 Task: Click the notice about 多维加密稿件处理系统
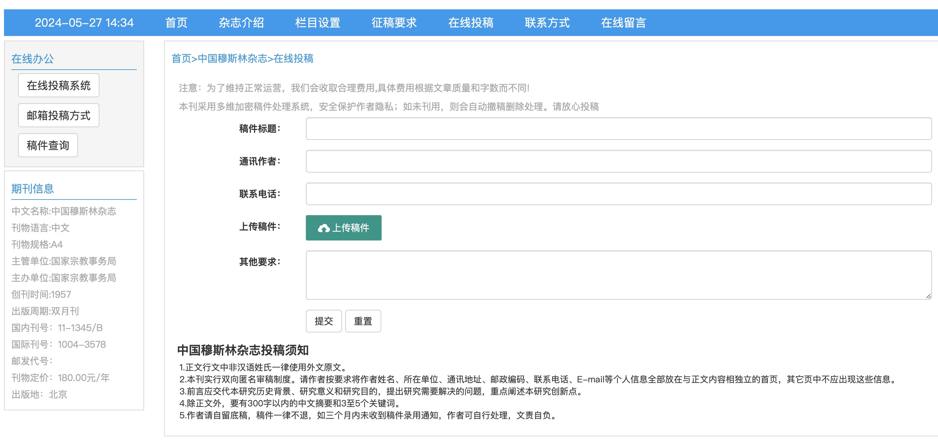389,107
